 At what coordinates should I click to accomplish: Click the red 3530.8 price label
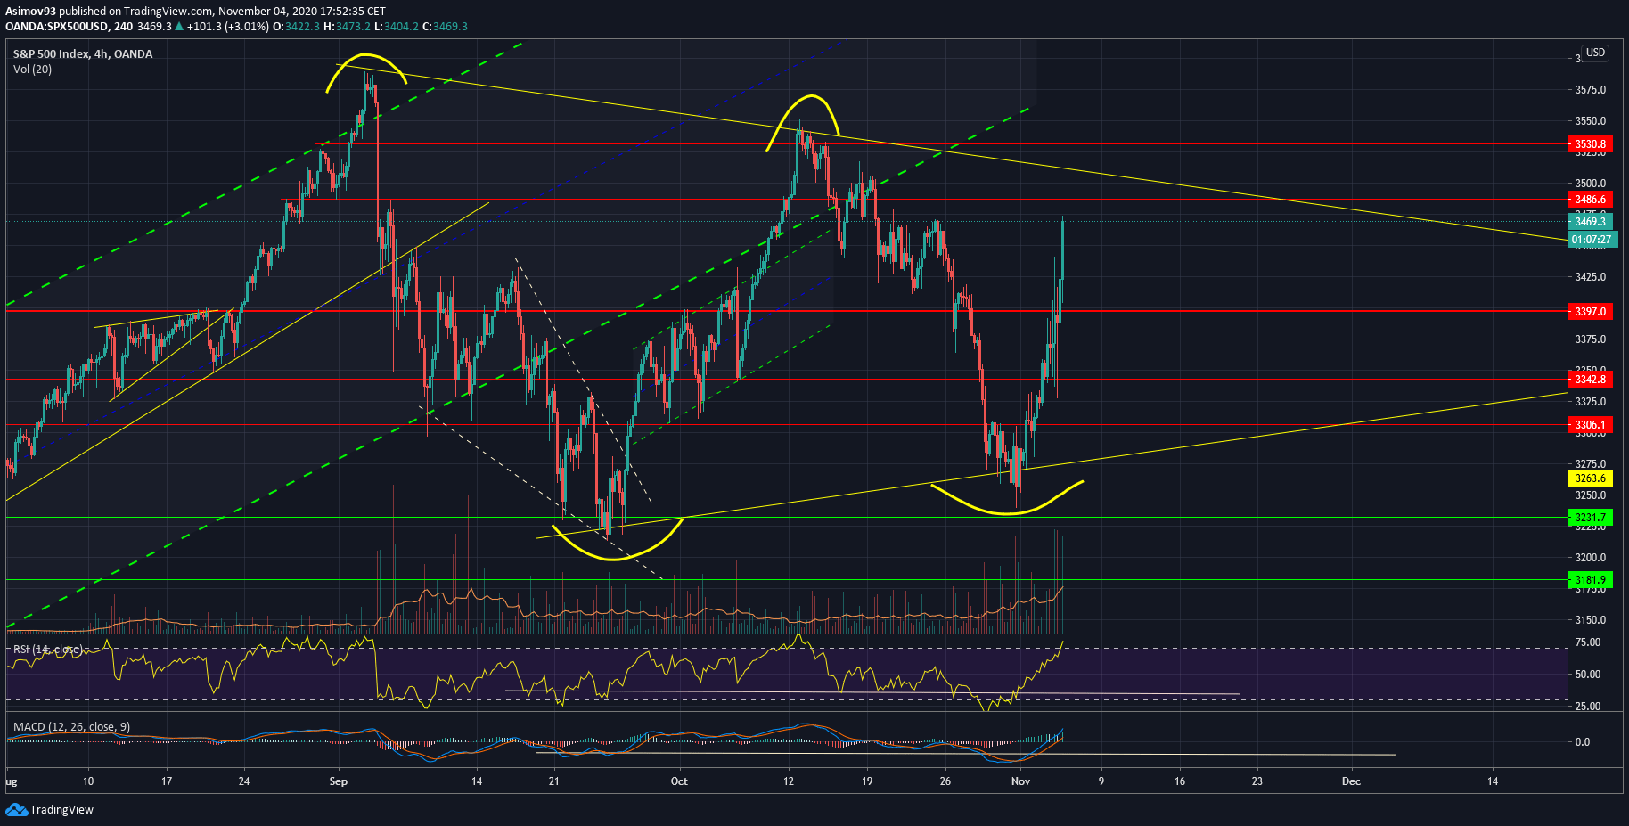coord(1590,144)
